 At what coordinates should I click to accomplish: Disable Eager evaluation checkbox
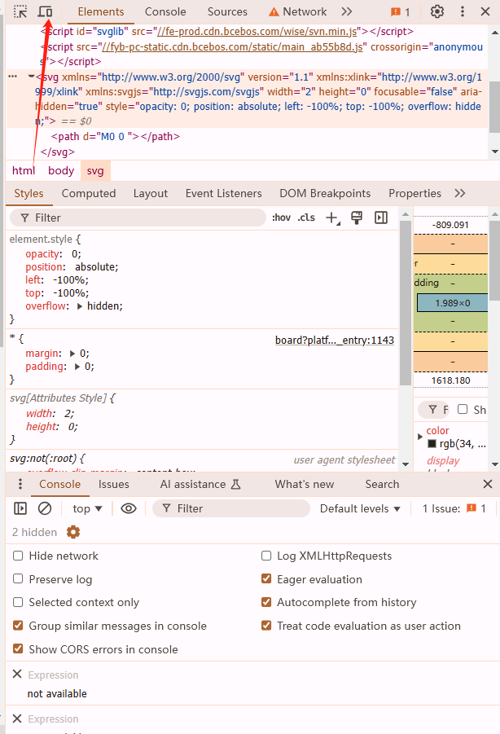(x=266, y=579)
